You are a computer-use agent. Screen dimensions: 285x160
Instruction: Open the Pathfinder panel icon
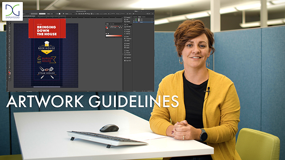pos(128,22)
